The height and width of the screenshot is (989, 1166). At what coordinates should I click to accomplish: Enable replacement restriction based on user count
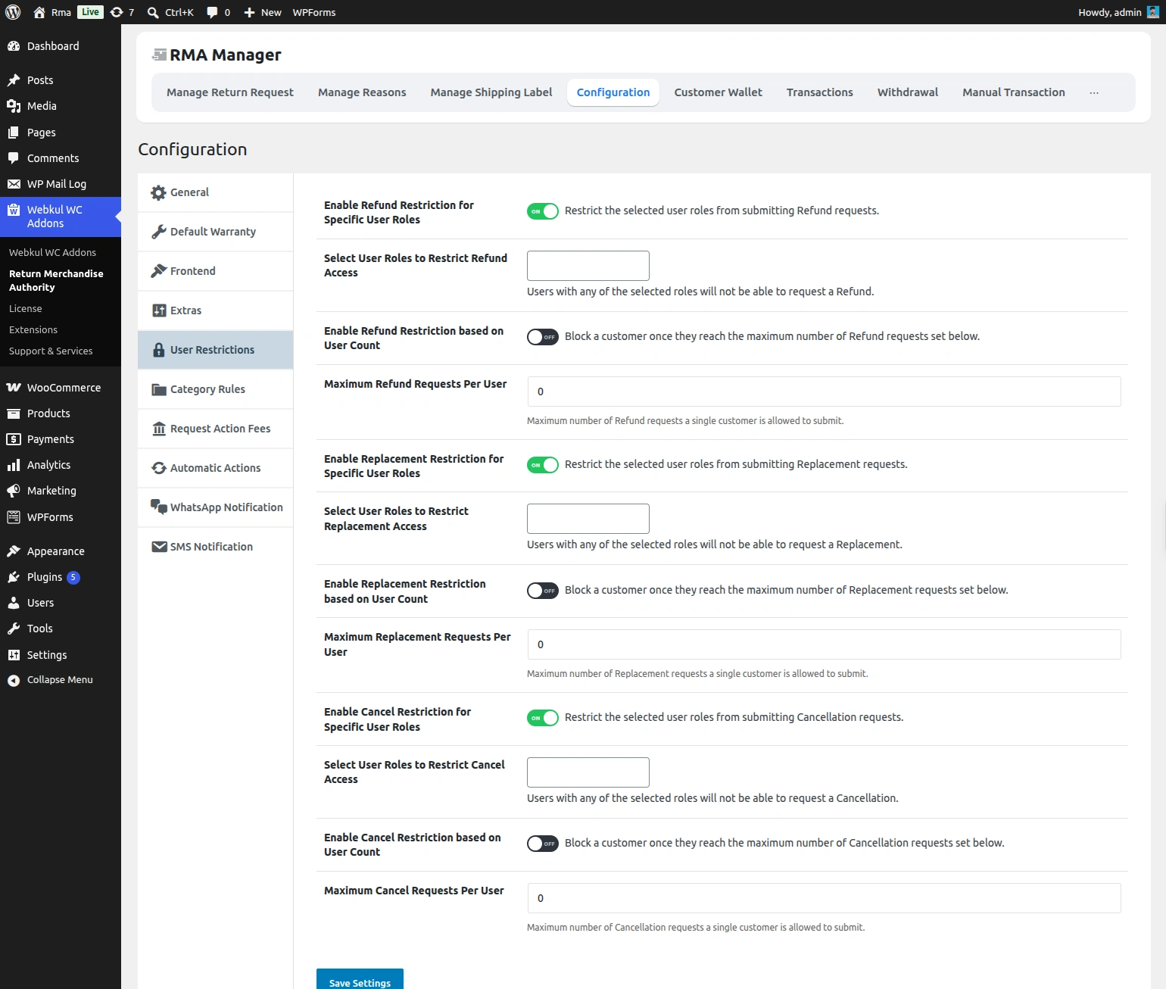coord(543,591)
